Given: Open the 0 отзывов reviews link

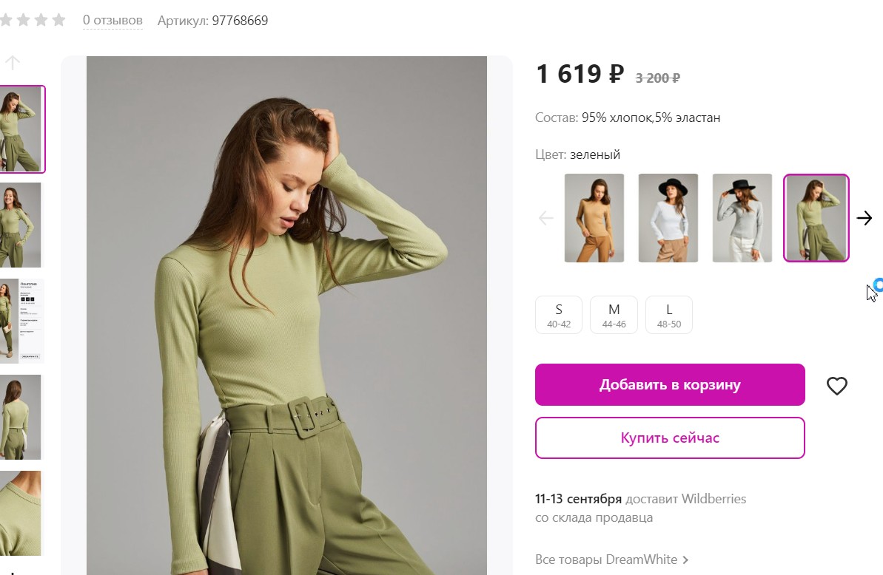Looking at the screenshot, I should 111,21.
